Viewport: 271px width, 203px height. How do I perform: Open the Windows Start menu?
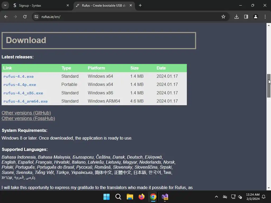point(106,197)
